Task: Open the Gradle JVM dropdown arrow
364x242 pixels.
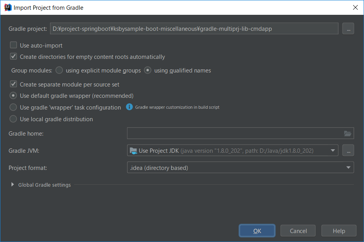Action: (333, 150)
